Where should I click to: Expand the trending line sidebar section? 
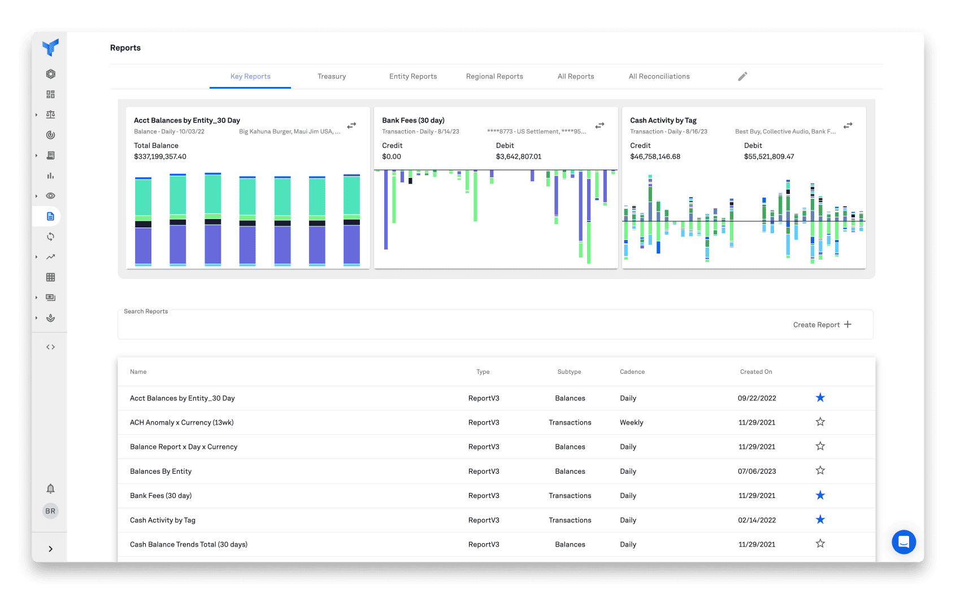point(37,257)
